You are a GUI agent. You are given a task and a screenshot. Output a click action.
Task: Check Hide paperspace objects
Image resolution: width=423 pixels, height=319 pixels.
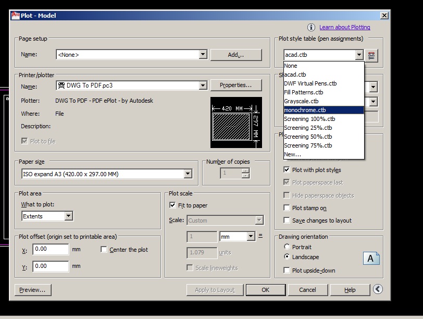(x=287, y=195)
